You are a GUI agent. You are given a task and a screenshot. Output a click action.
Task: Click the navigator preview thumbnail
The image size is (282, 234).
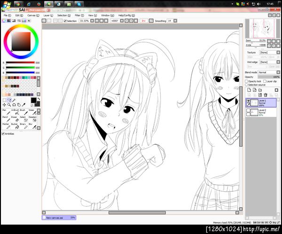click(262, 28)
